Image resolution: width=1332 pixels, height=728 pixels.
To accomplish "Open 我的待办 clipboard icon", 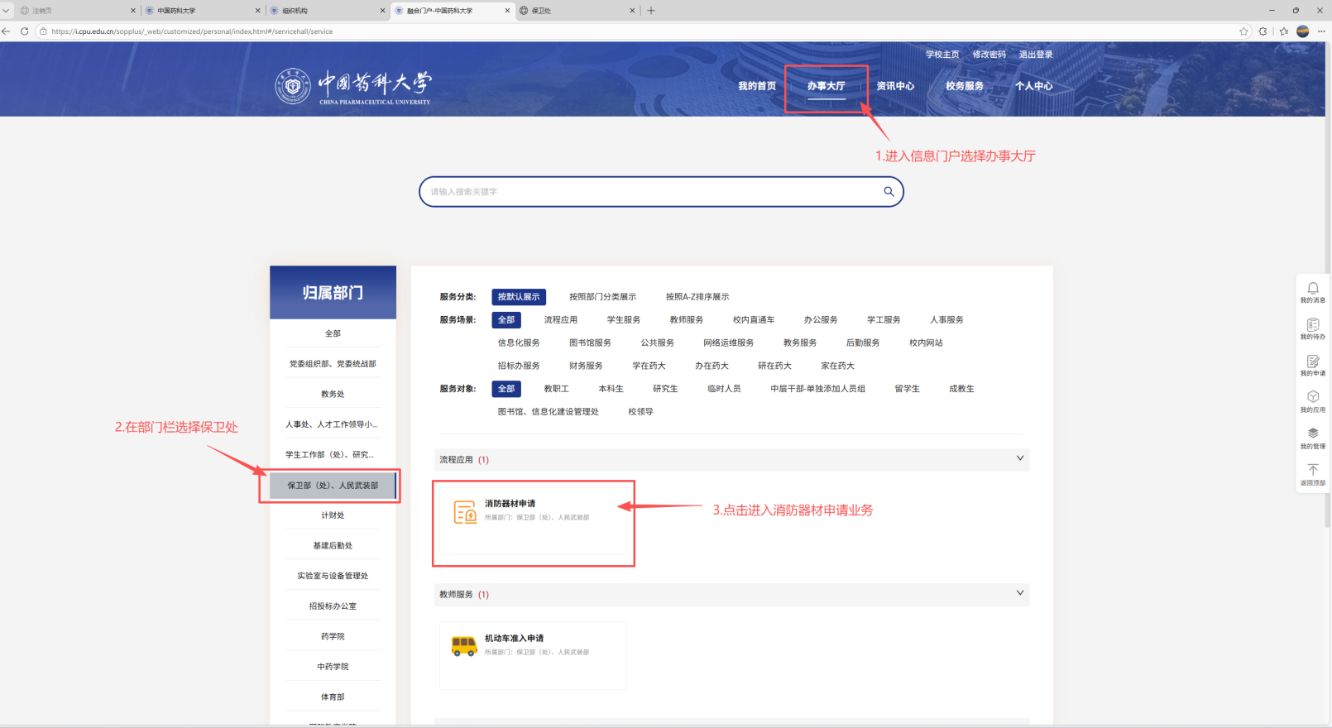I will (x=1312, y=325).
